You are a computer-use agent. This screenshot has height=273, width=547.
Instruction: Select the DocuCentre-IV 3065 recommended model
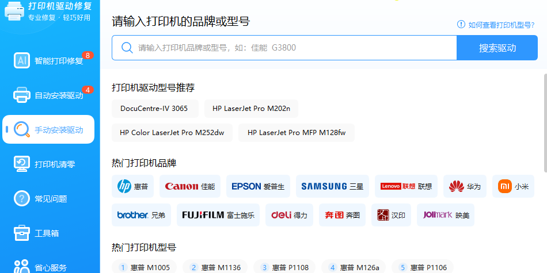[154, 108]
